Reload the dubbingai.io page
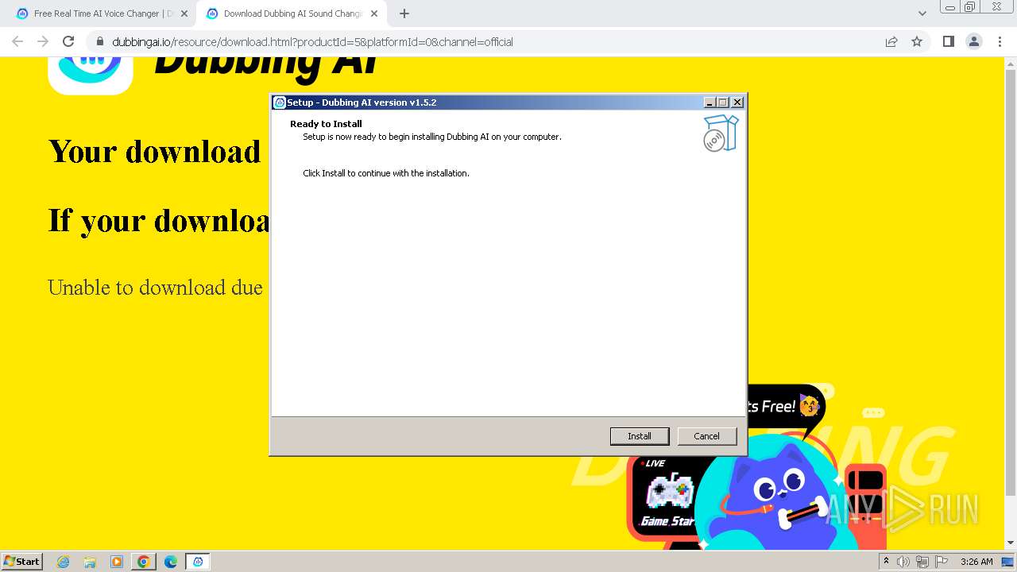Viewport: 1017px width, 572px height. click(68, 41)
